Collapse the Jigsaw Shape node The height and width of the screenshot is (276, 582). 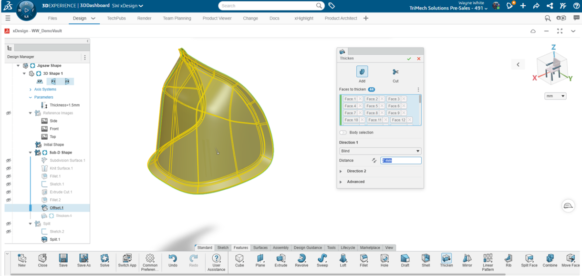click(x=18, y=66)
